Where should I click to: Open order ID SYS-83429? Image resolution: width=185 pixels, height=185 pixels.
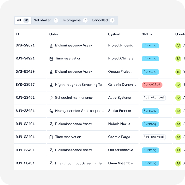point(25,72)
